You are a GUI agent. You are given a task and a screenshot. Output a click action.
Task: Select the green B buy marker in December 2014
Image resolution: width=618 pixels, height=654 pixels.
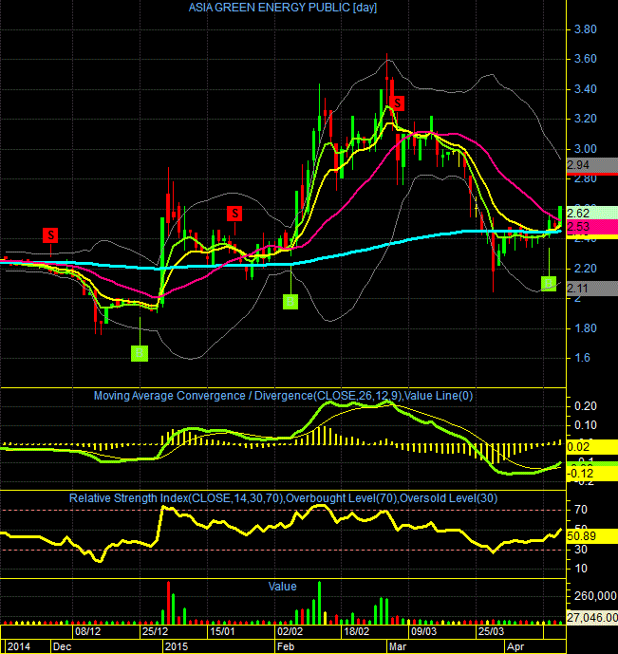140,353
